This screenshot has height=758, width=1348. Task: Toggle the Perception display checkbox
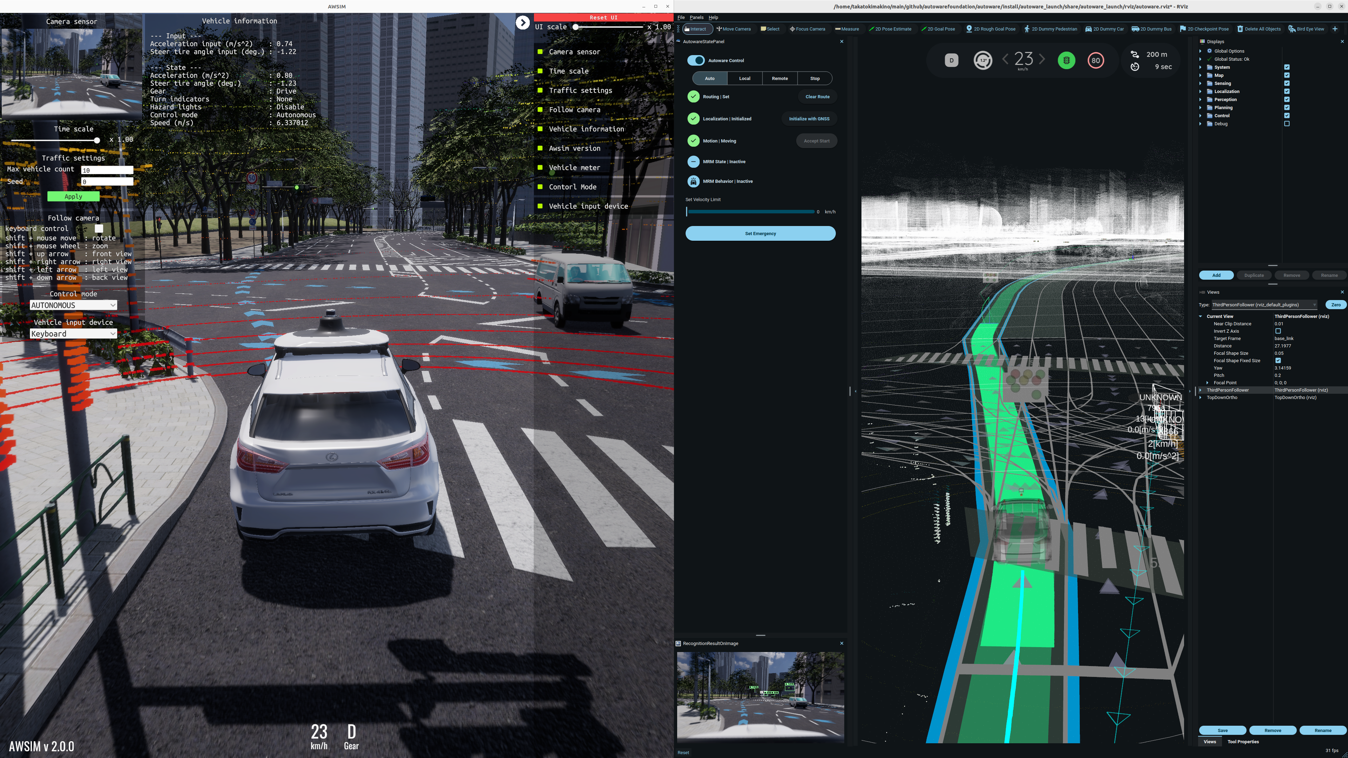click(x=1287, y=99)
